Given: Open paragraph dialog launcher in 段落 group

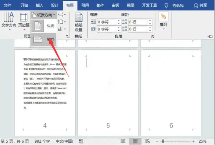Looking at the screenshot, I should (x=153, y=37).
